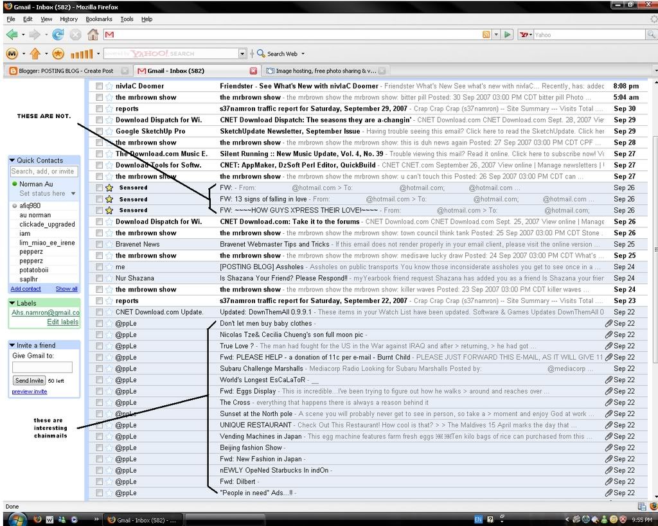Viewport: 658px width, 526px height.
Task: Launch Firefox from the quick launch bar
Action: coord(37,520)
